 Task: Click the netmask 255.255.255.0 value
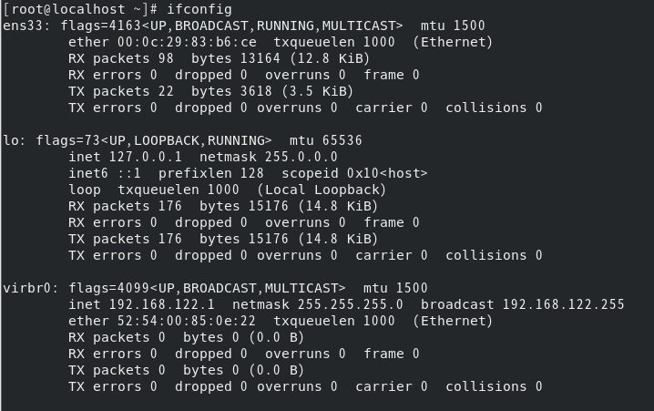pos(350,304)
